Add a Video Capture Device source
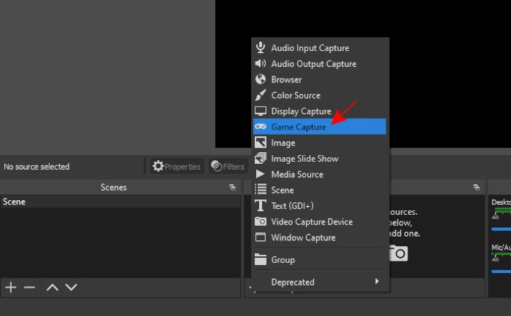The height and width of the screenshot is (316, 511). click(x=320, y=222)
